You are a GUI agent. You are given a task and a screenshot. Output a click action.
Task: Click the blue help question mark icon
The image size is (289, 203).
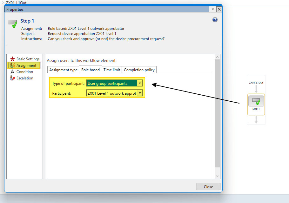coord(215,20)
